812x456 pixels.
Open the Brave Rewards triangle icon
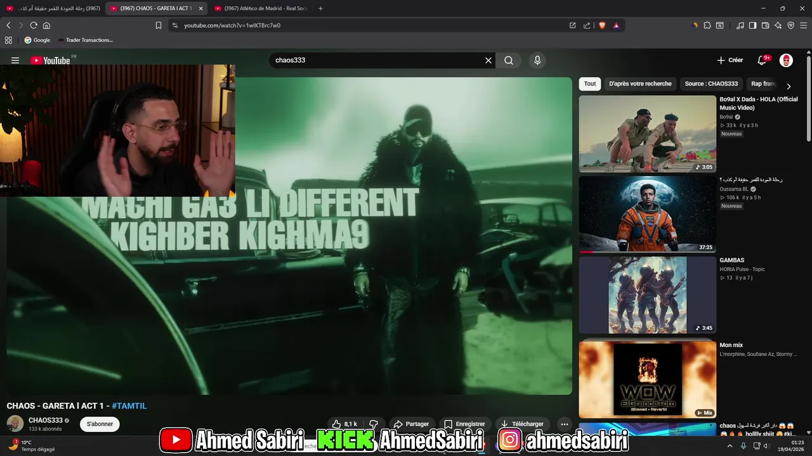616,25
